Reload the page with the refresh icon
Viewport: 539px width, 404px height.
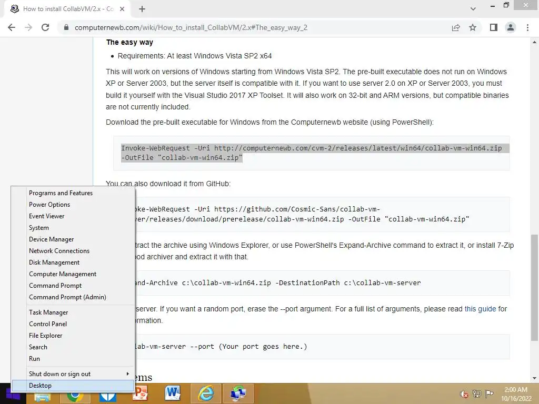click(45, 27)
